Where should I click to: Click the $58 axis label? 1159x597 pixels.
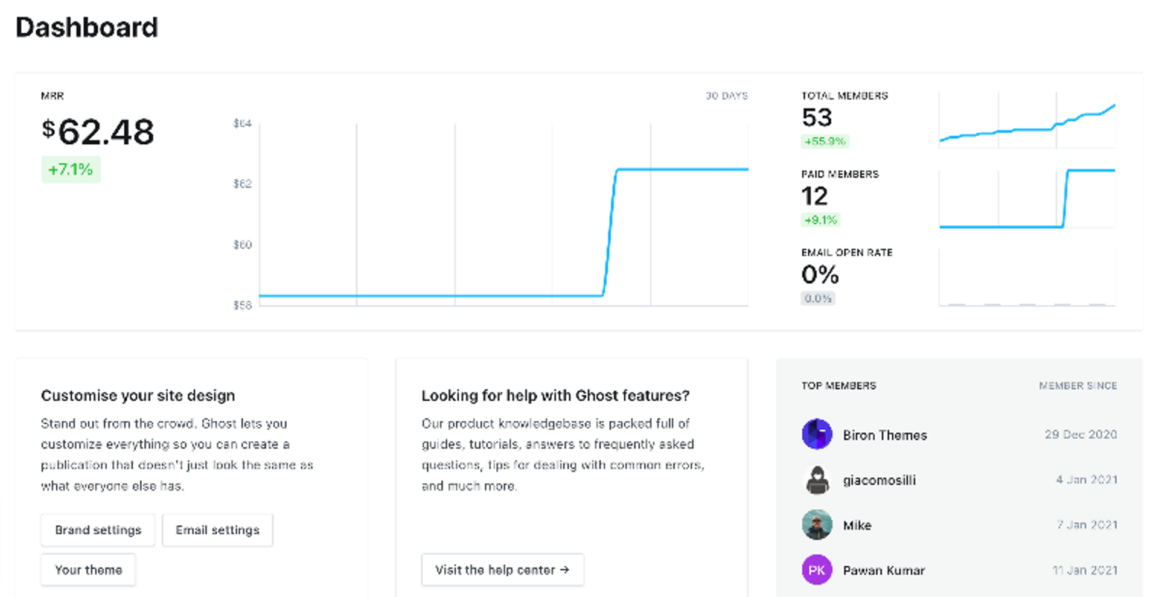pos(243,305)
